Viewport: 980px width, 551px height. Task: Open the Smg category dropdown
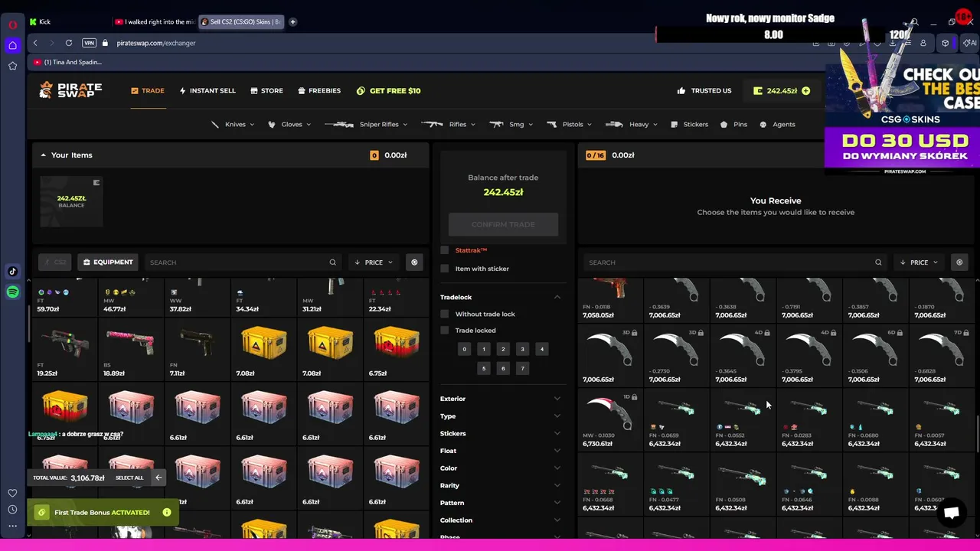[511, 124]
